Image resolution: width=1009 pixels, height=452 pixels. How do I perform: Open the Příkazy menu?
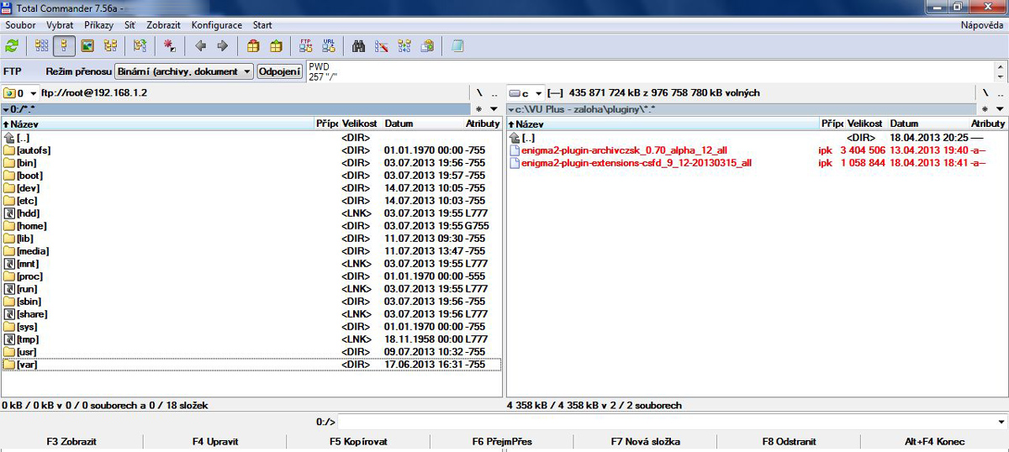98,25
